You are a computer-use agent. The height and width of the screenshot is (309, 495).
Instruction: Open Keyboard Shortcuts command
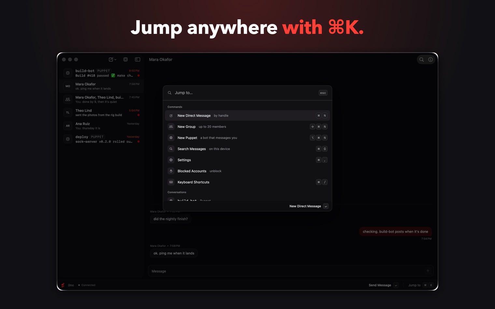247,182
